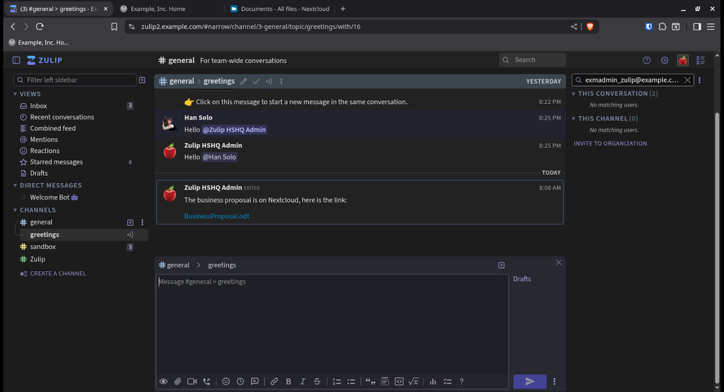Viewport: 724px width, 392px height.
Task: Collapse the VIEWS section
Action: [x=15, y=94]
